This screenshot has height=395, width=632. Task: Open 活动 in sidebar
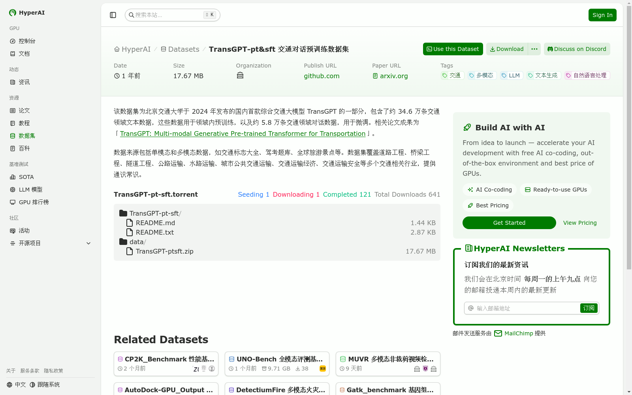point(50,231)
